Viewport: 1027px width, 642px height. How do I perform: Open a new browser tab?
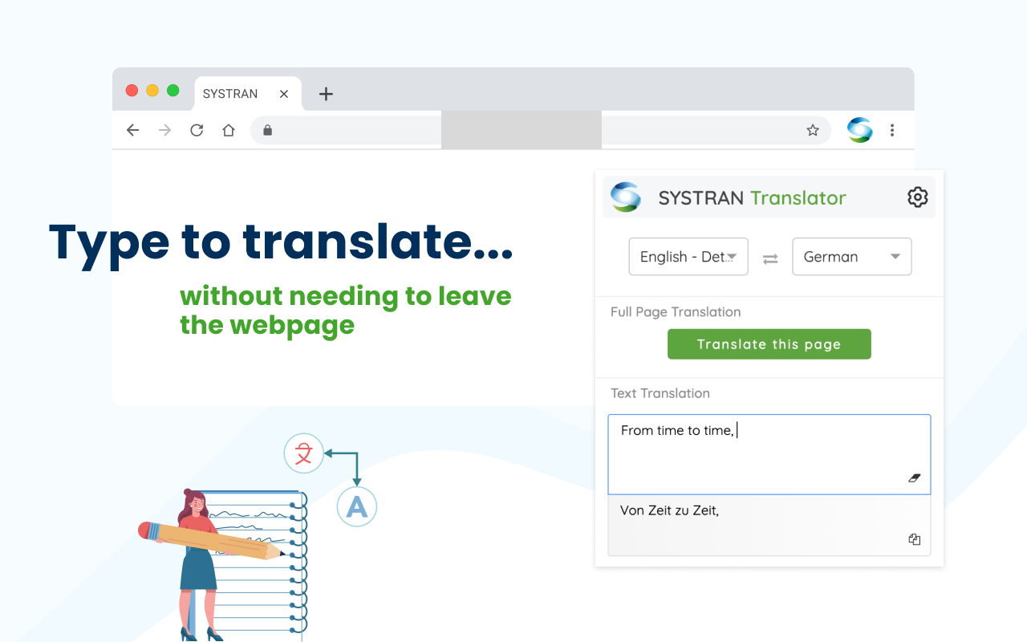point(326,94)
